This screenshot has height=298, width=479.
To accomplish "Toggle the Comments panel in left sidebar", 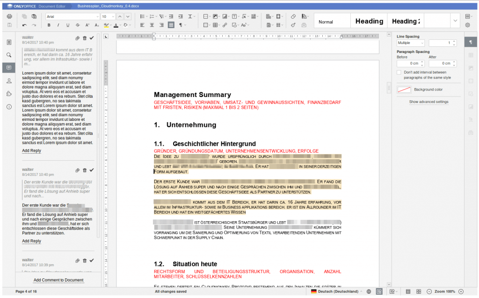I will [x=9, y=67].
